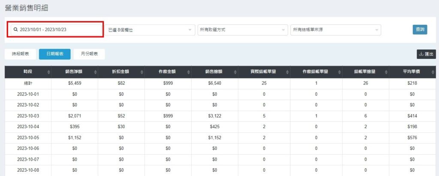Expand the 所有取餐方式 dropdown

242,30
